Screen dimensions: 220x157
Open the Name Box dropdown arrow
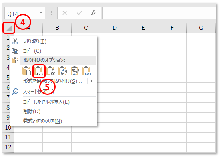click(x=41, y=13)
